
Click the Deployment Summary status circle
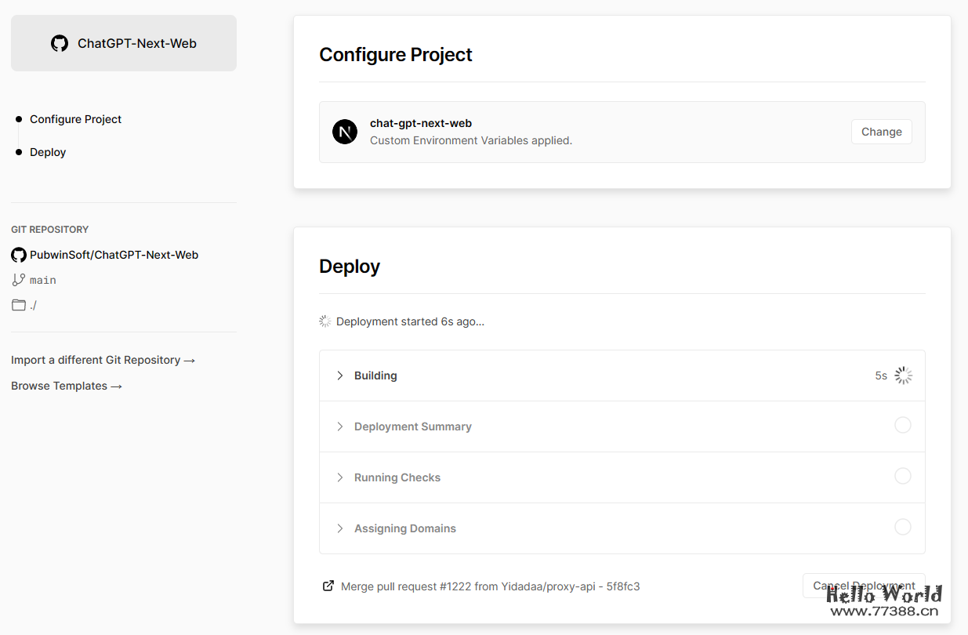tap(903, 425)
